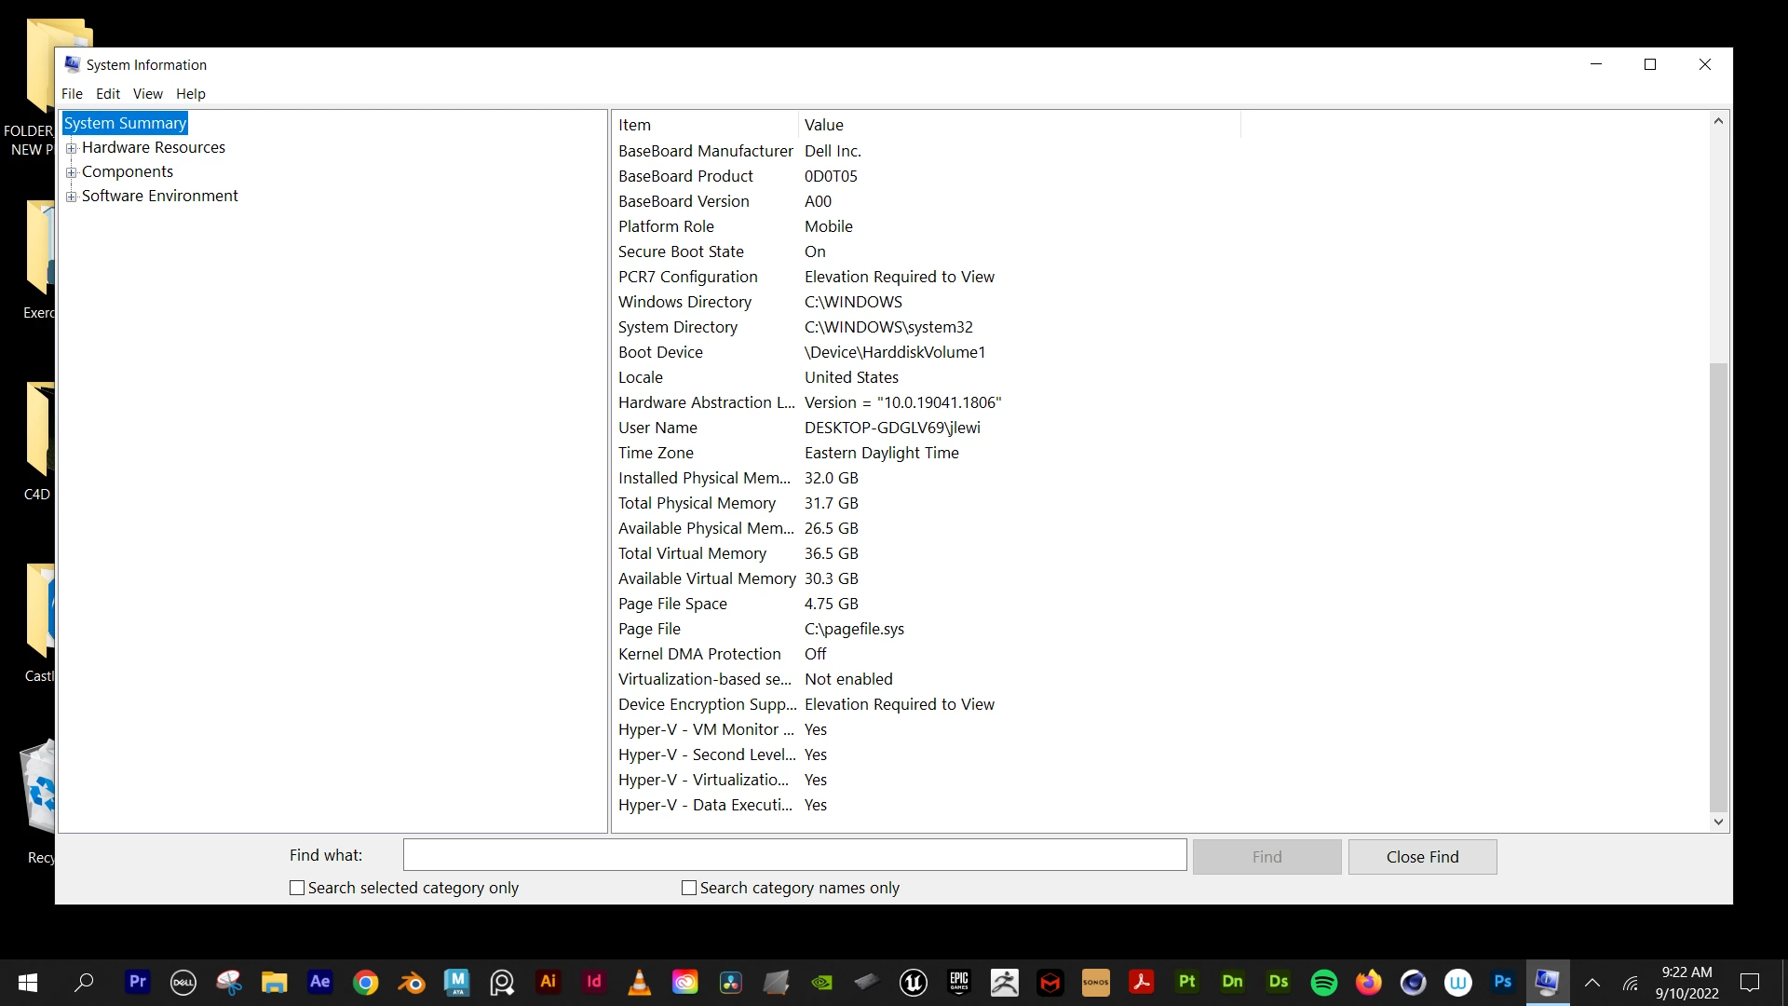
Task: Click the Item column header
Action: [x=705, y=125]
